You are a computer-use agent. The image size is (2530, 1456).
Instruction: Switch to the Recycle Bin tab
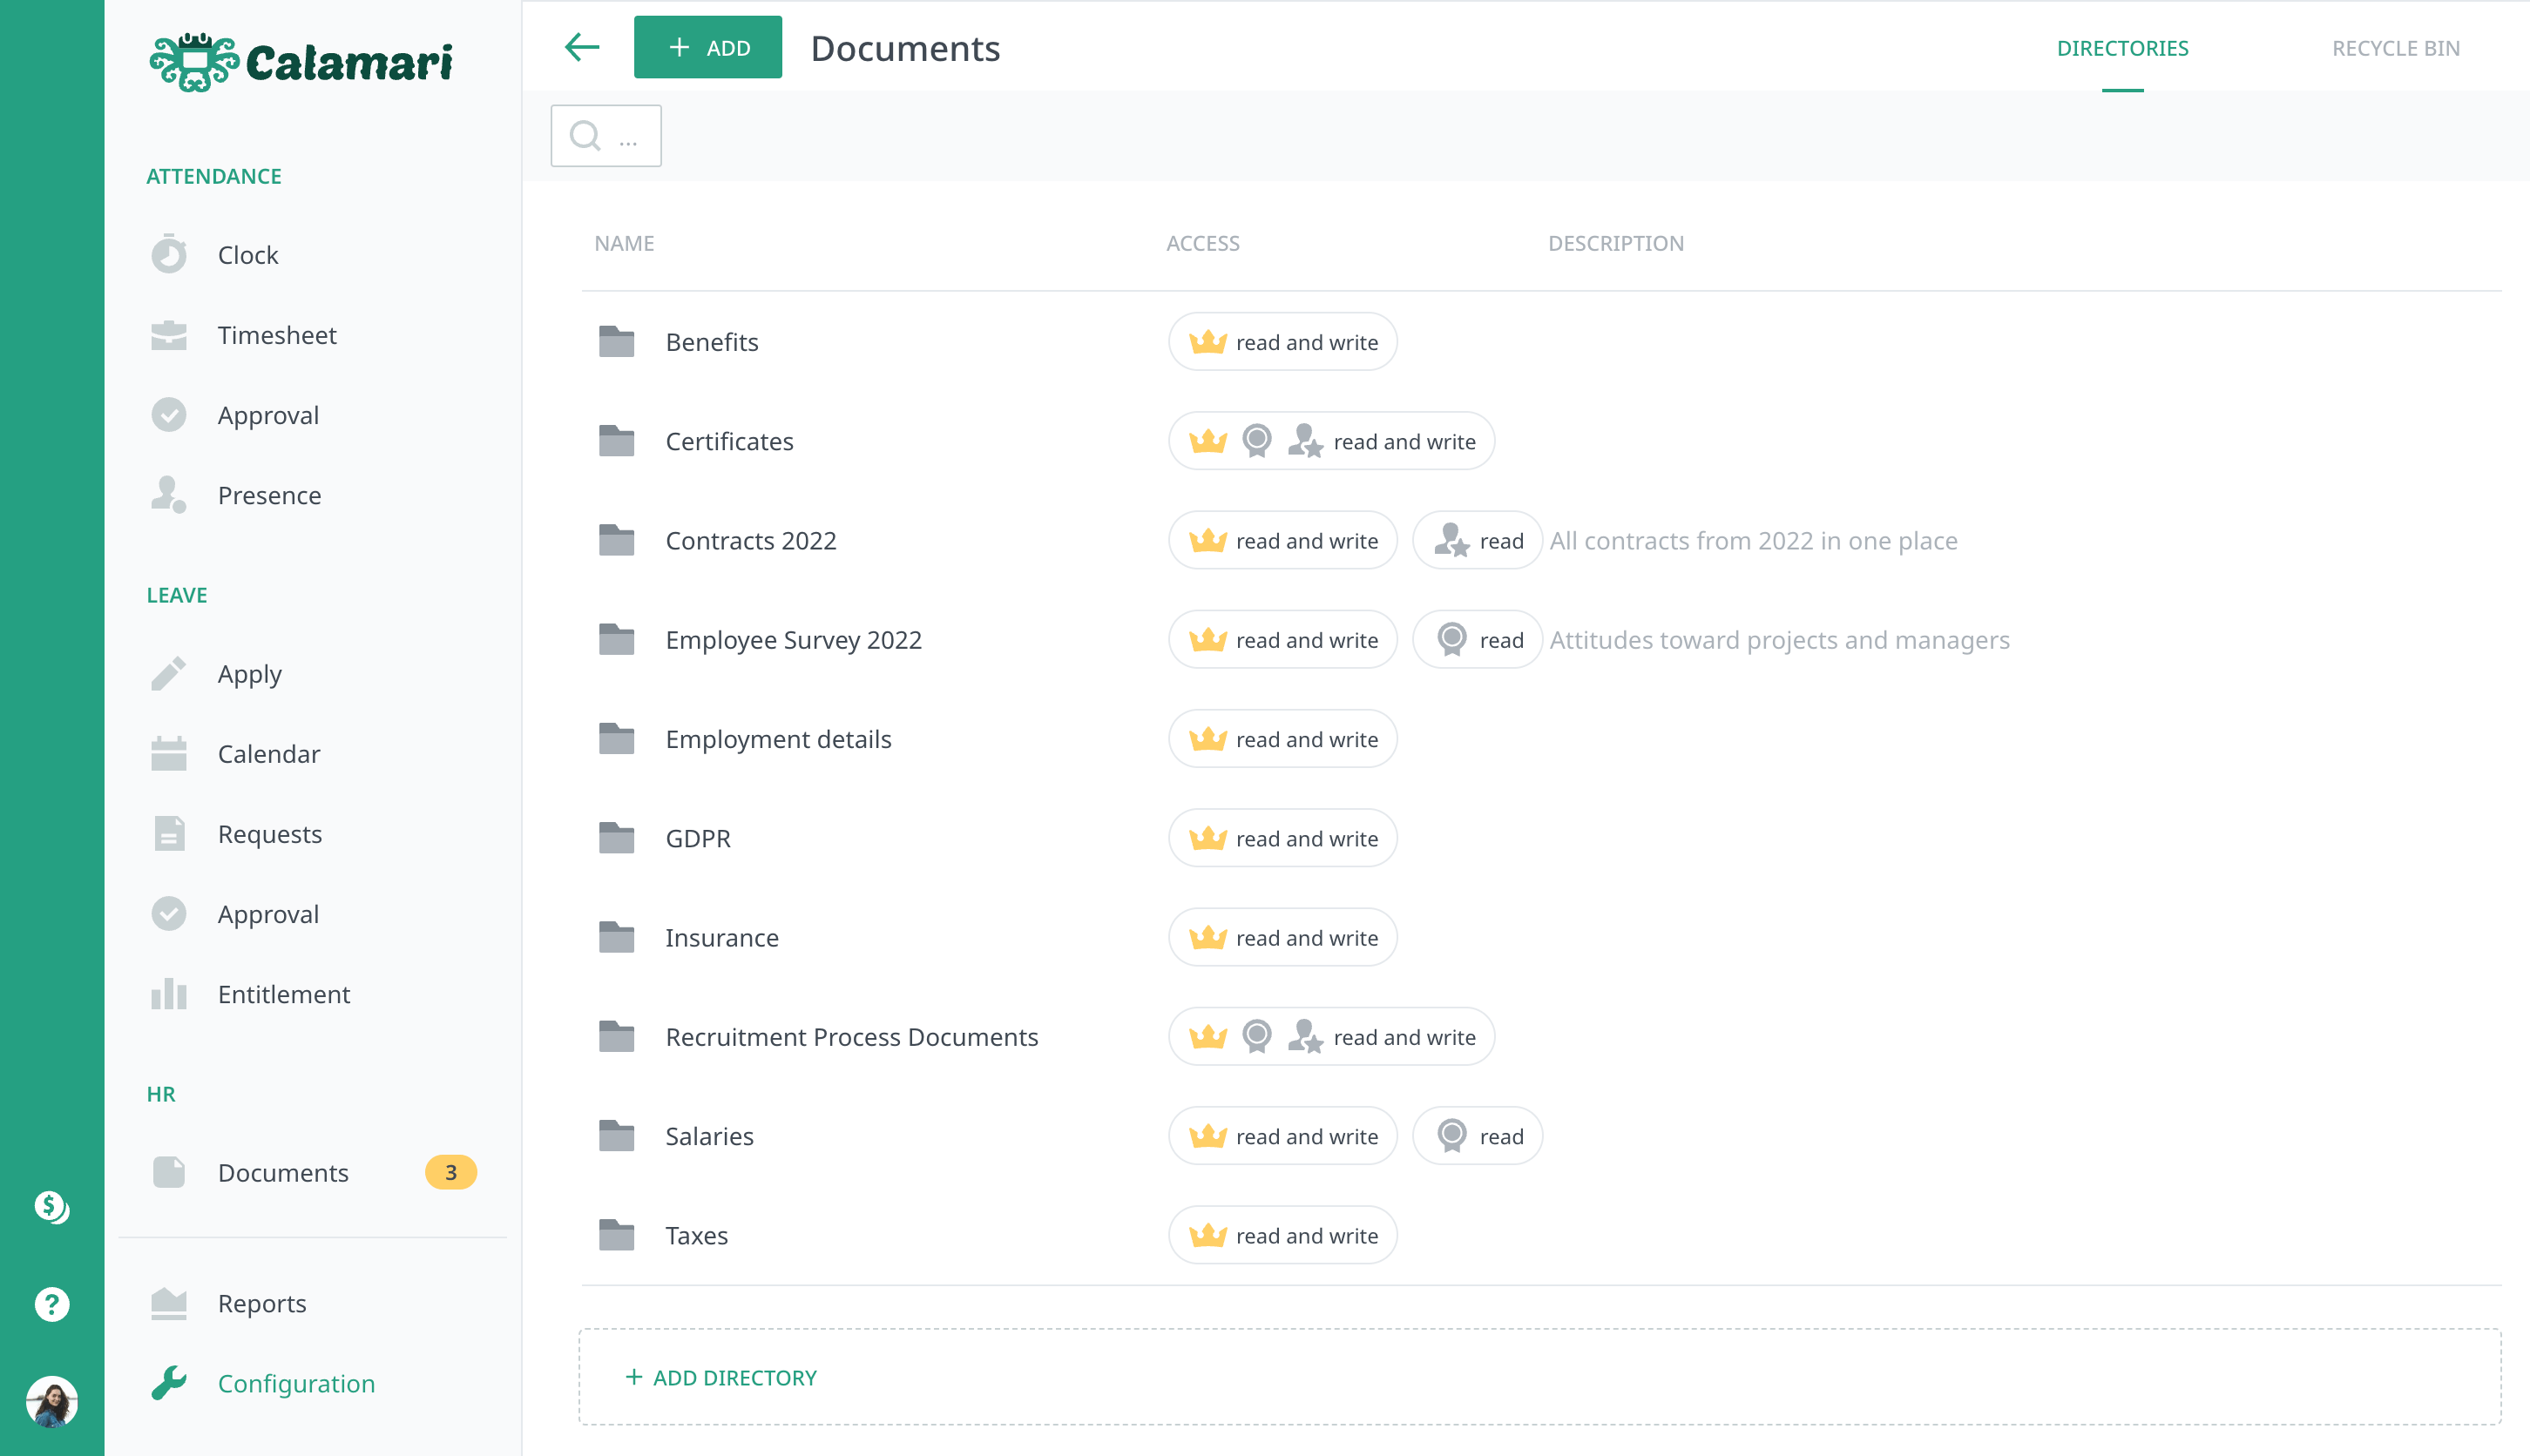tap(2395, 48)
